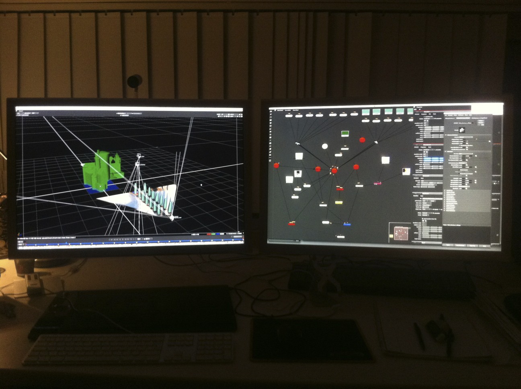The image size is (521, 389).
Task: Toggle the green channel swatch under the viewer
Action: point(214,234)
